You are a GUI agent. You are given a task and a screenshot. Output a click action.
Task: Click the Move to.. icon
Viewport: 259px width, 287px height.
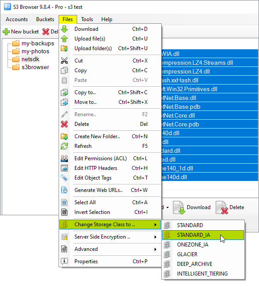coord(64,102)
